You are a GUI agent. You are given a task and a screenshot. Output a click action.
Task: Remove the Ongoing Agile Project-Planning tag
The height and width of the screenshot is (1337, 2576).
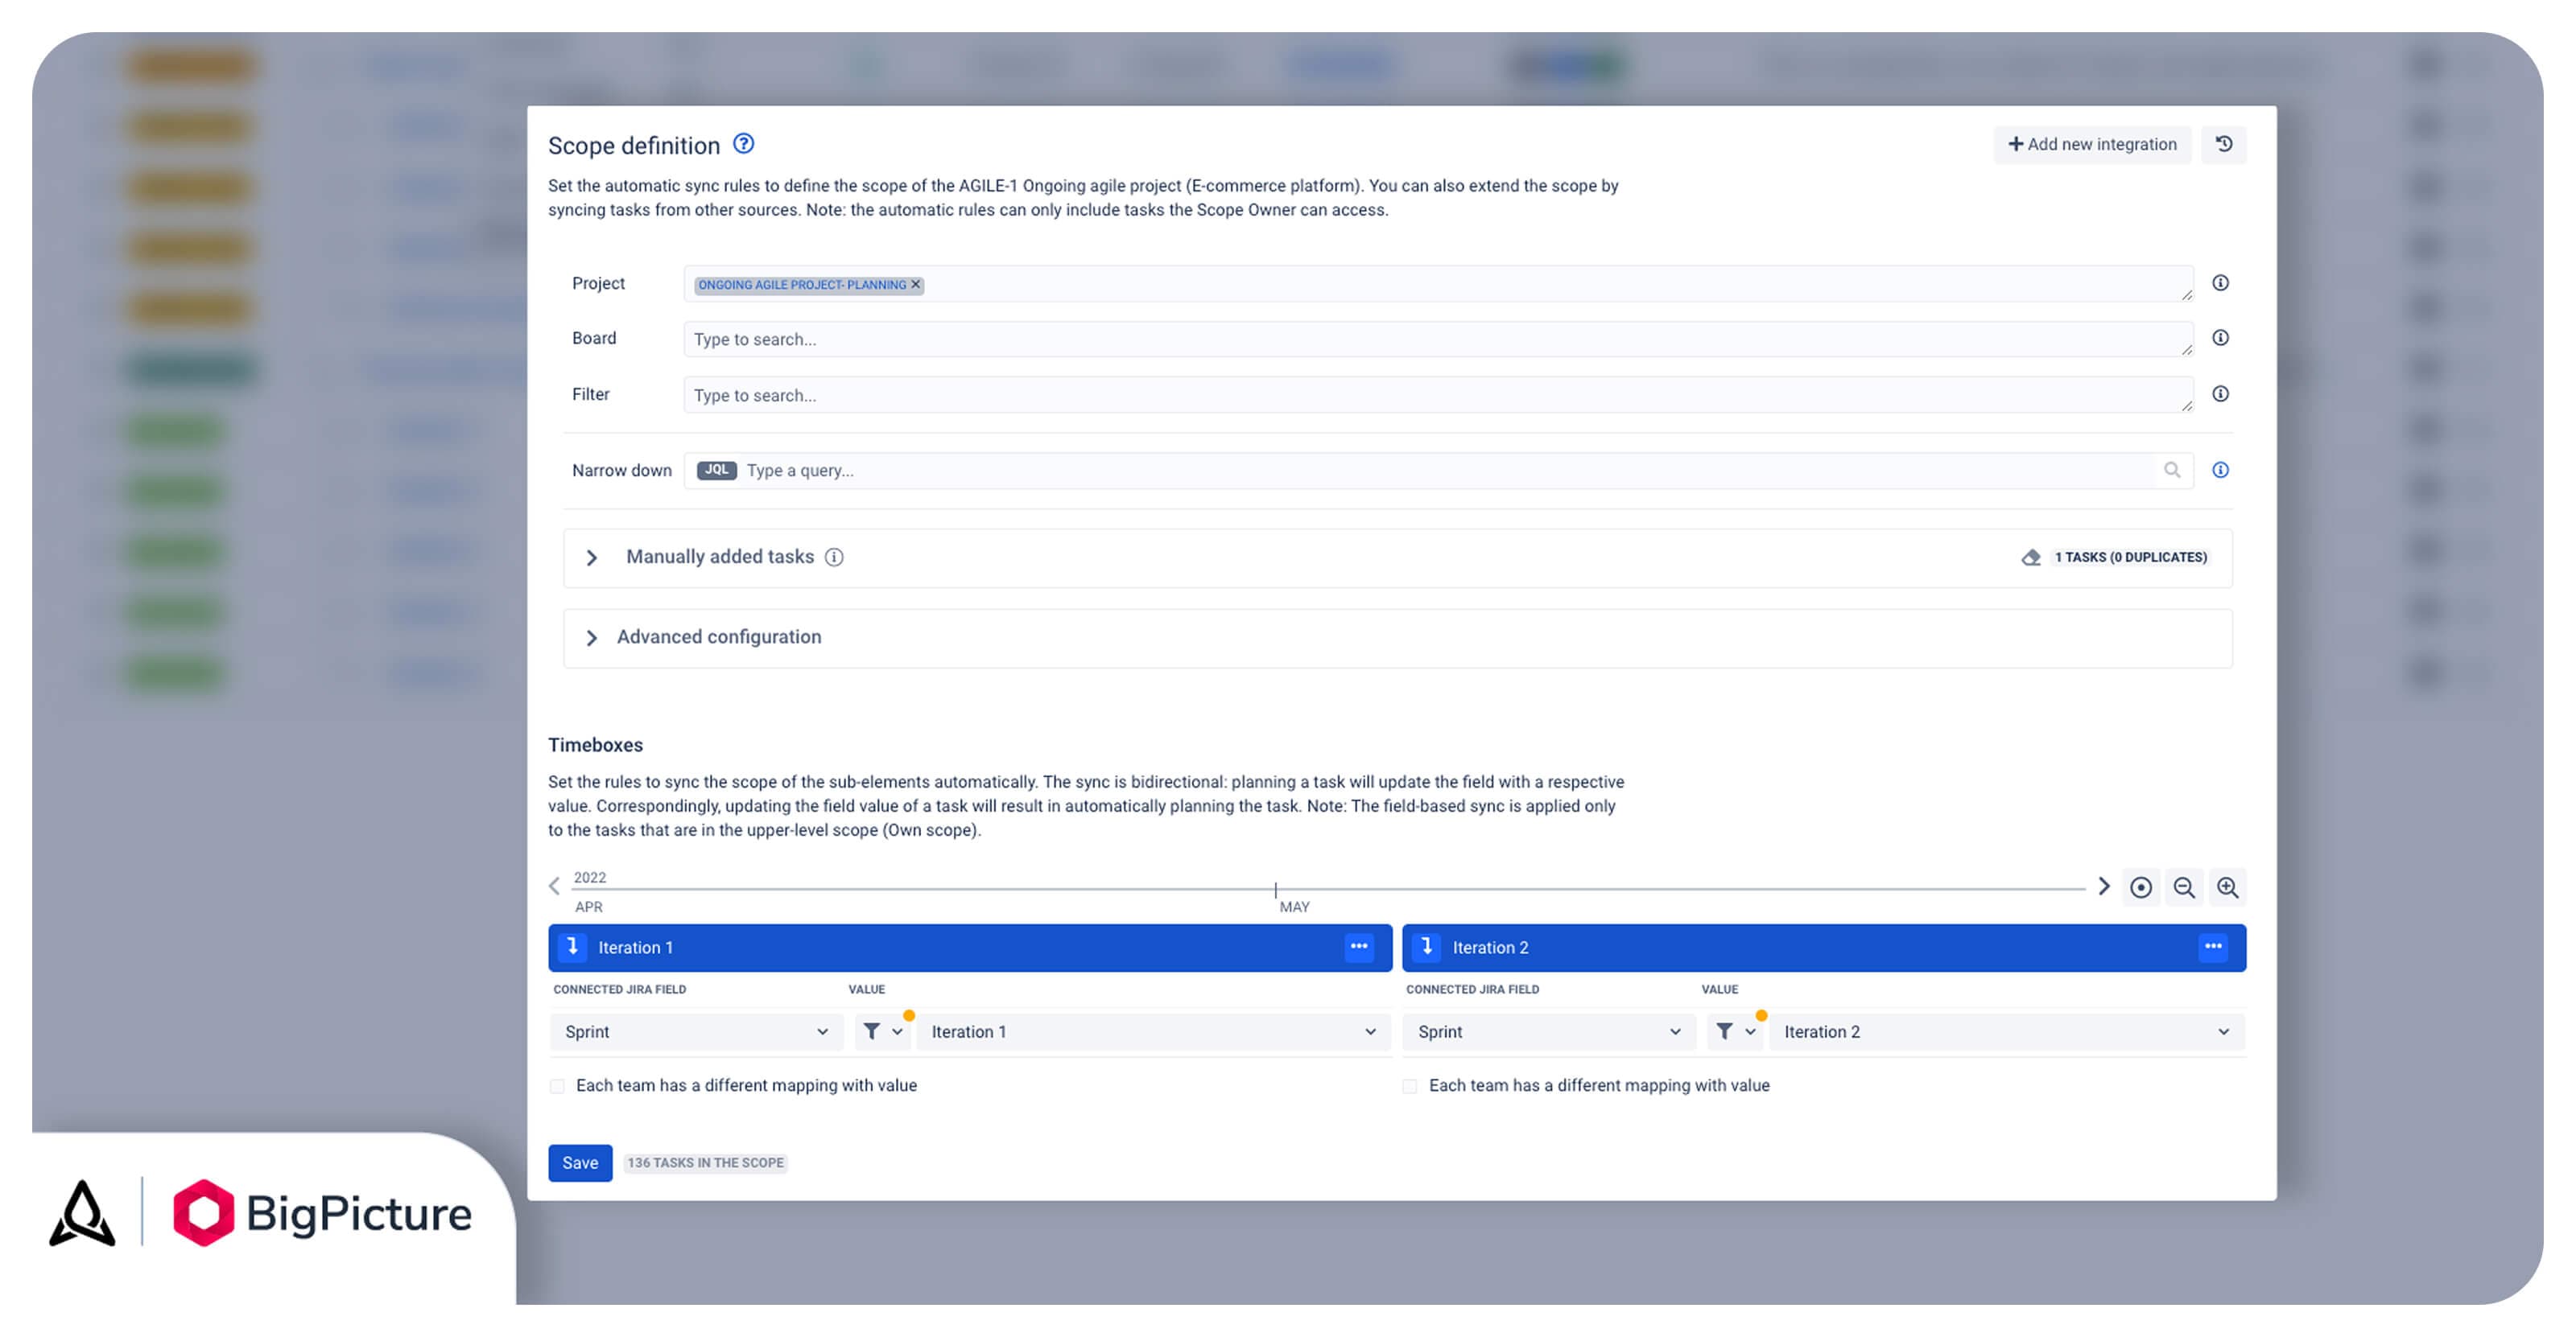tap(915, 285)
